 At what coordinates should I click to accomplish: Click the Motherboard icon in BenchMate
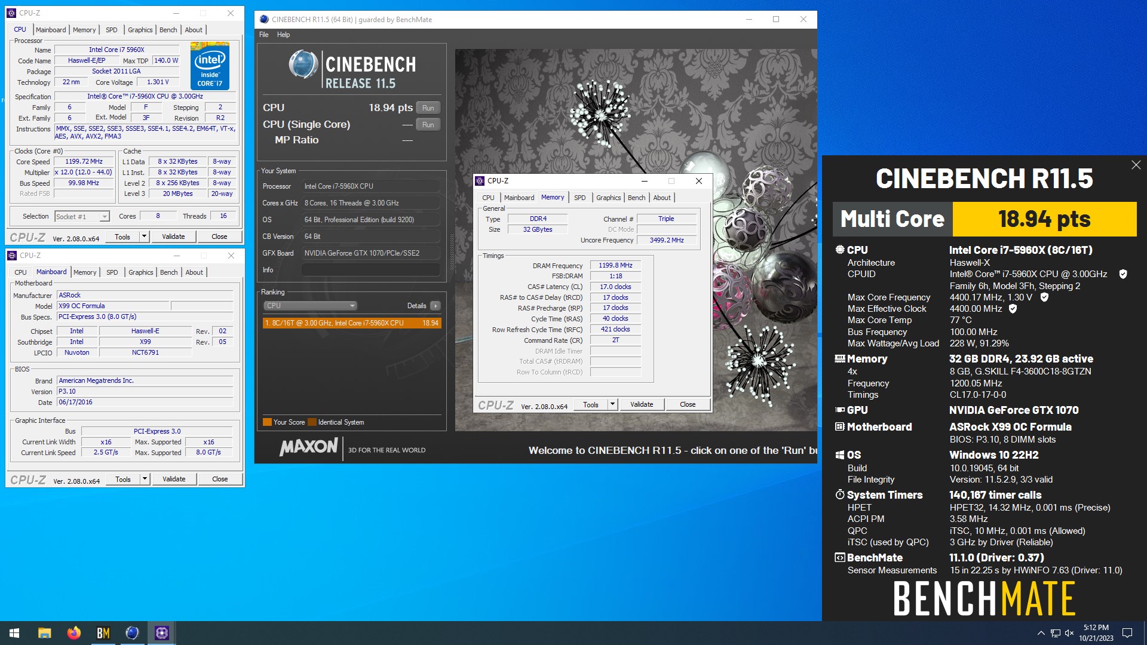pos(840,427)
